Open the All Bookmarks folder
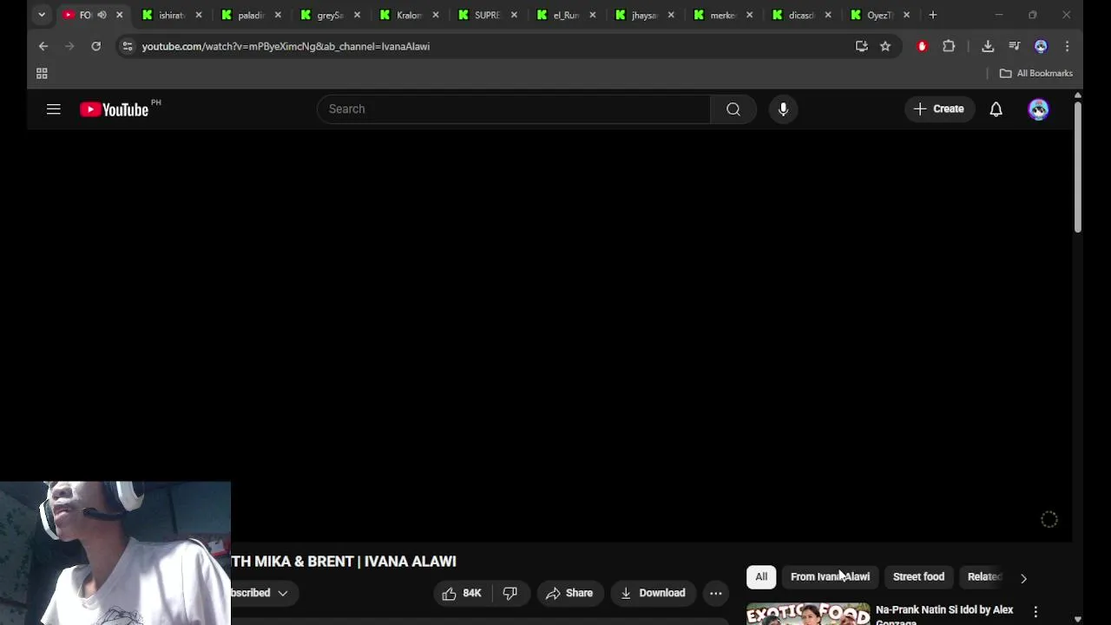The image size is (1111, 625). [x=1036, y=74]
